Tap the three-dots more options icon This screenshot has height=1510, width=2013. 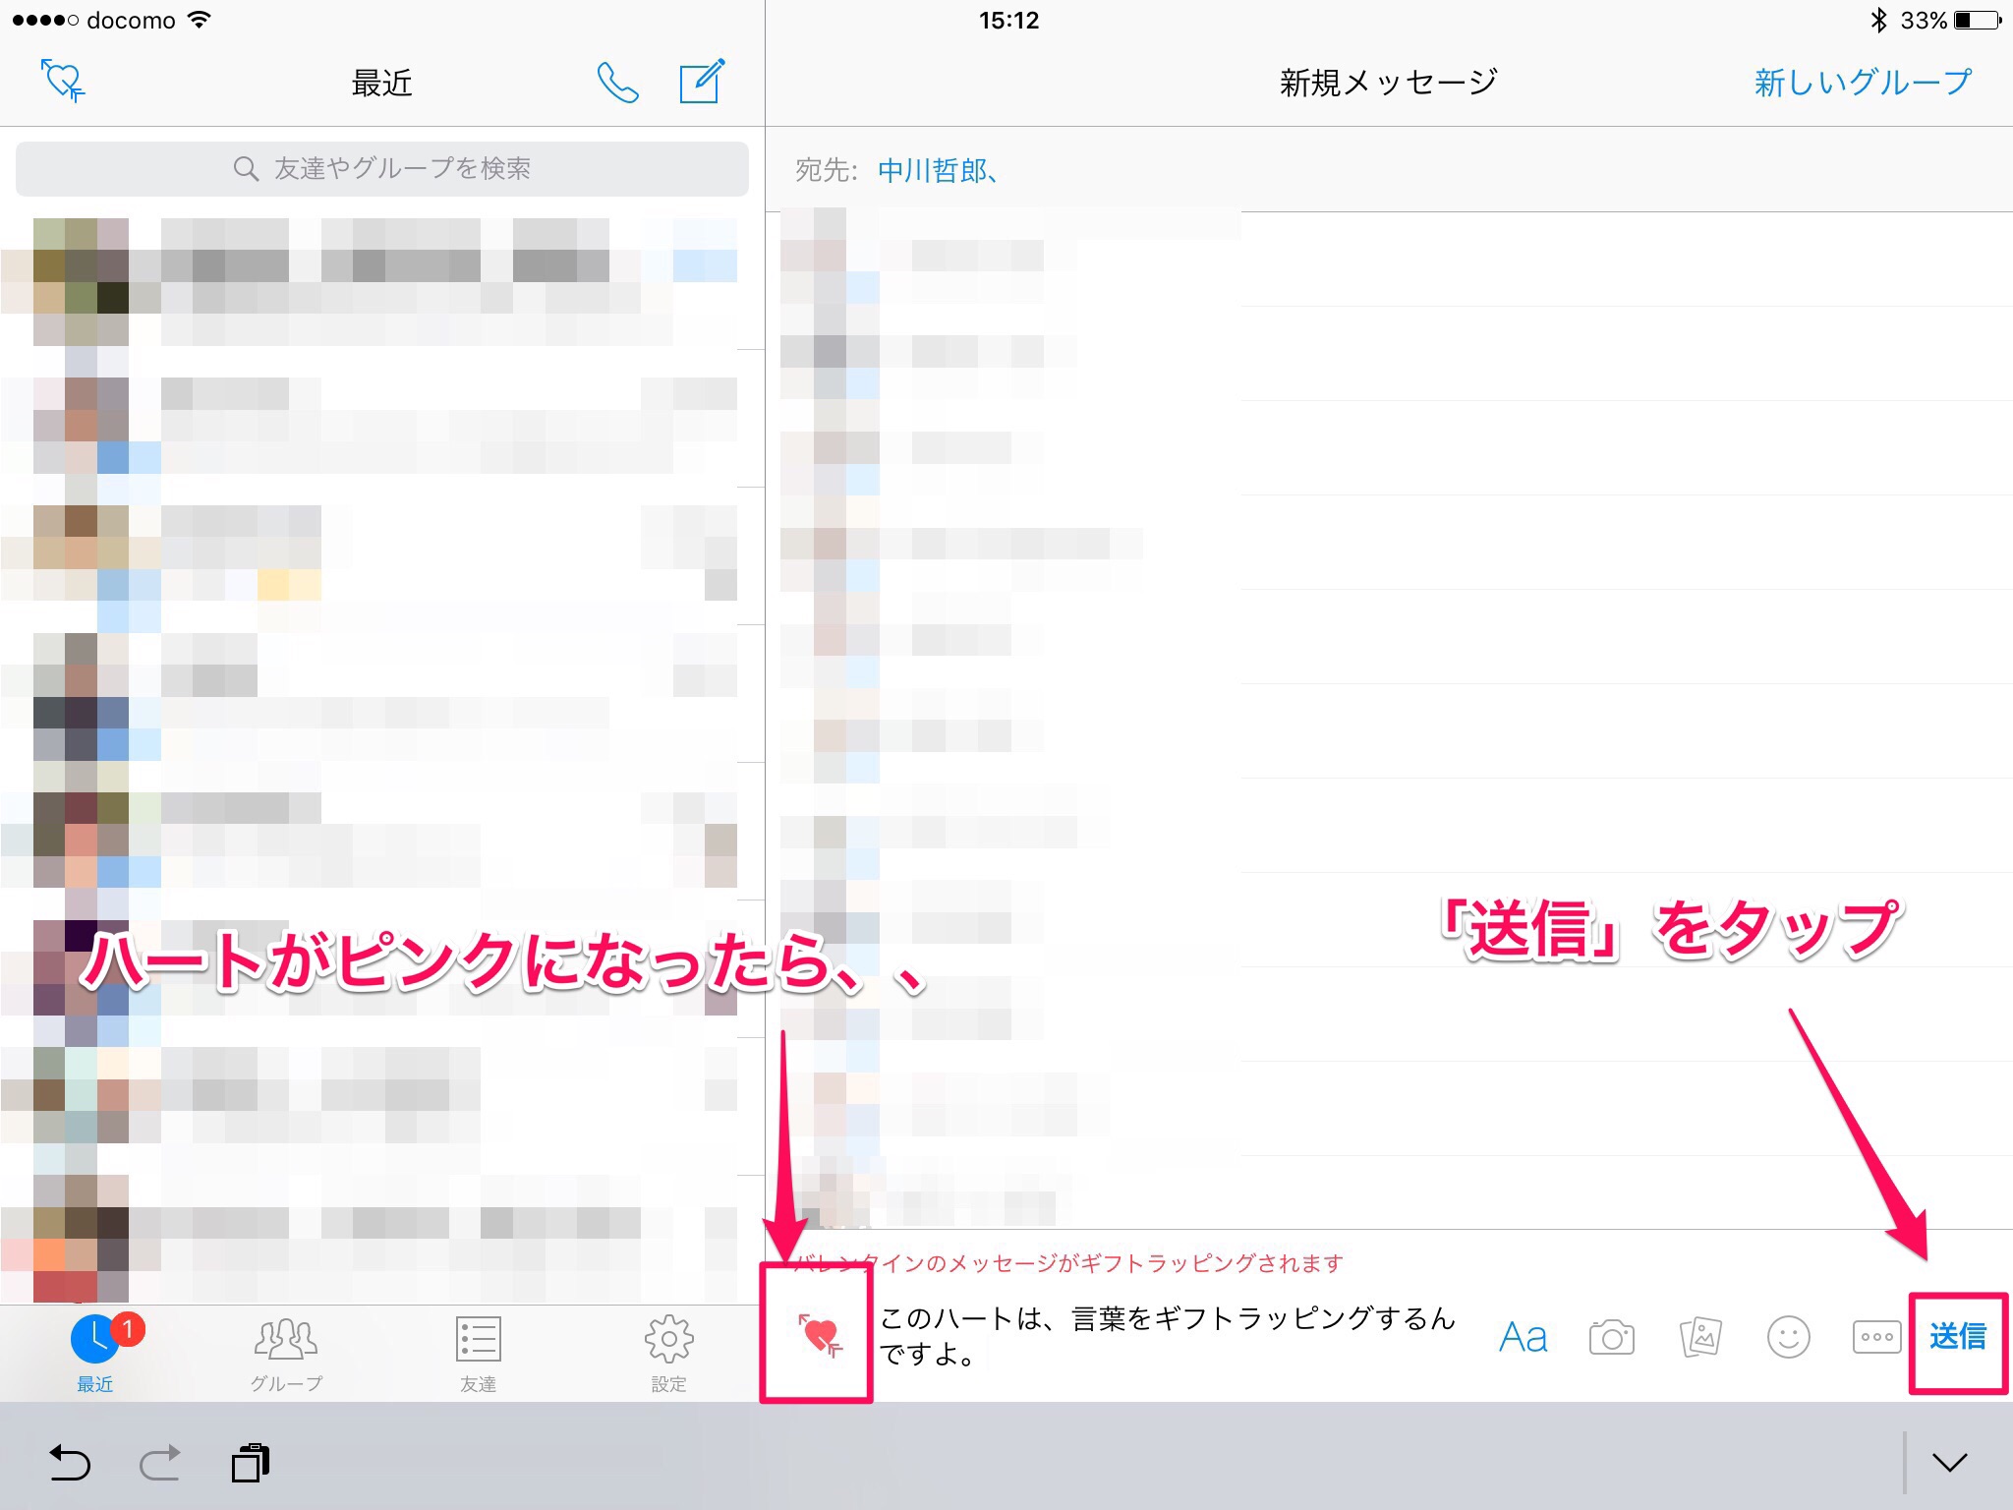(x=1875, y=1338)
